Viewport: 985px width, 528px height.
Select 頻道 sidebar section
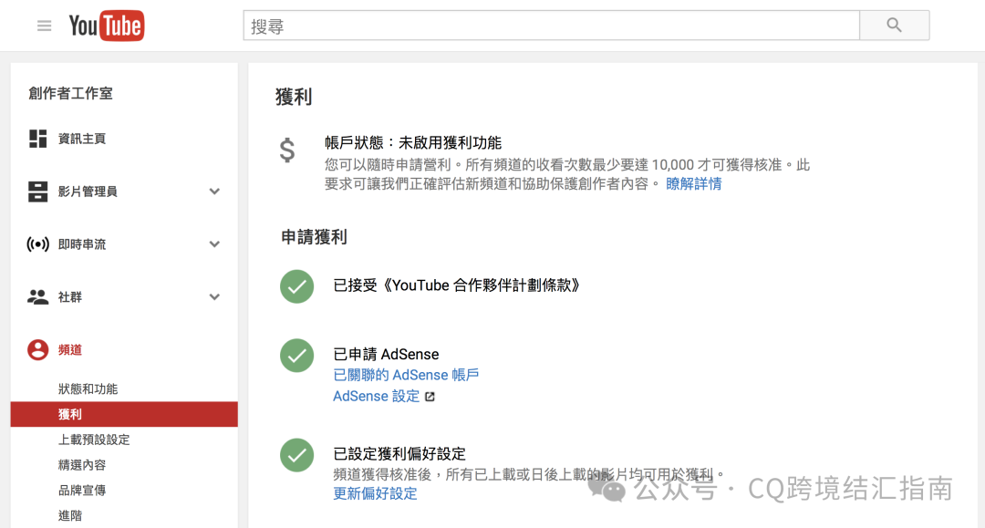coord(69,349)
